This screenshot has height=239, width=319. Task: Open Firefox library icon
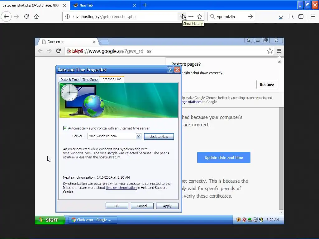[291, 16]
